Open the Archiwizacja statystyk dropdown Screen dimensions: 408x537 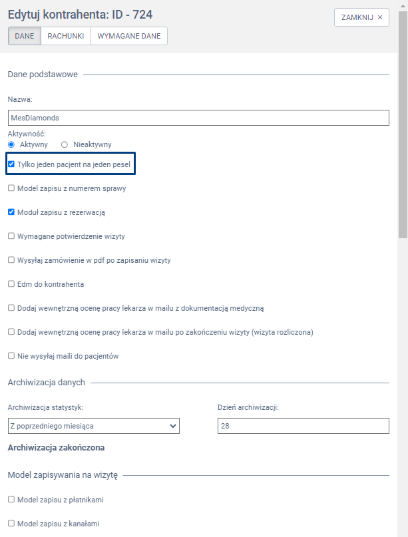click(x=94, y=426)
